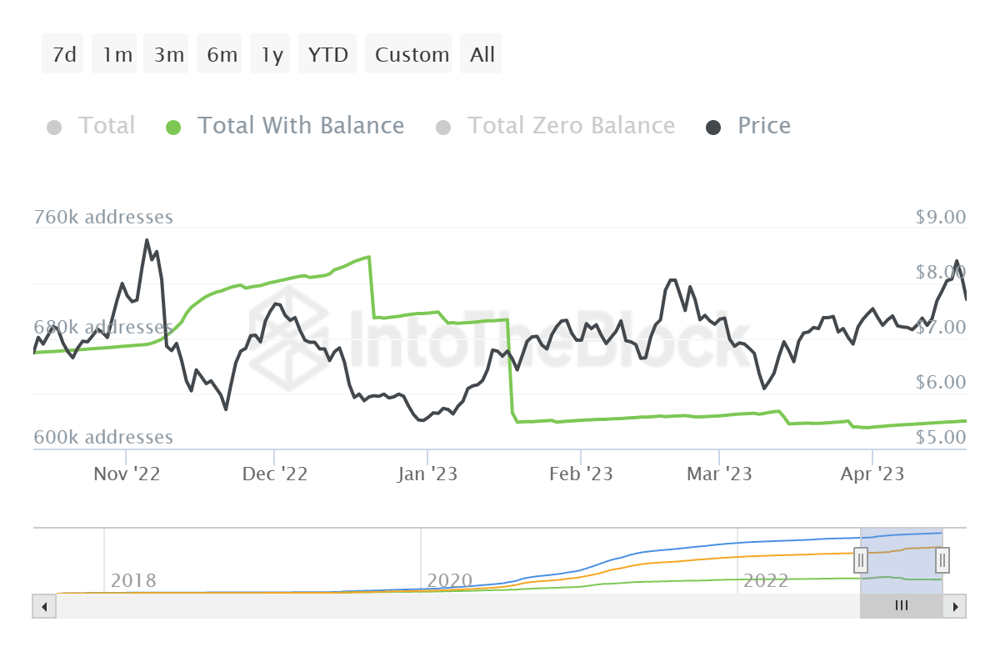Choose the YTD range option
Viewport: 1000px width, 667px height.
[327, 55]
